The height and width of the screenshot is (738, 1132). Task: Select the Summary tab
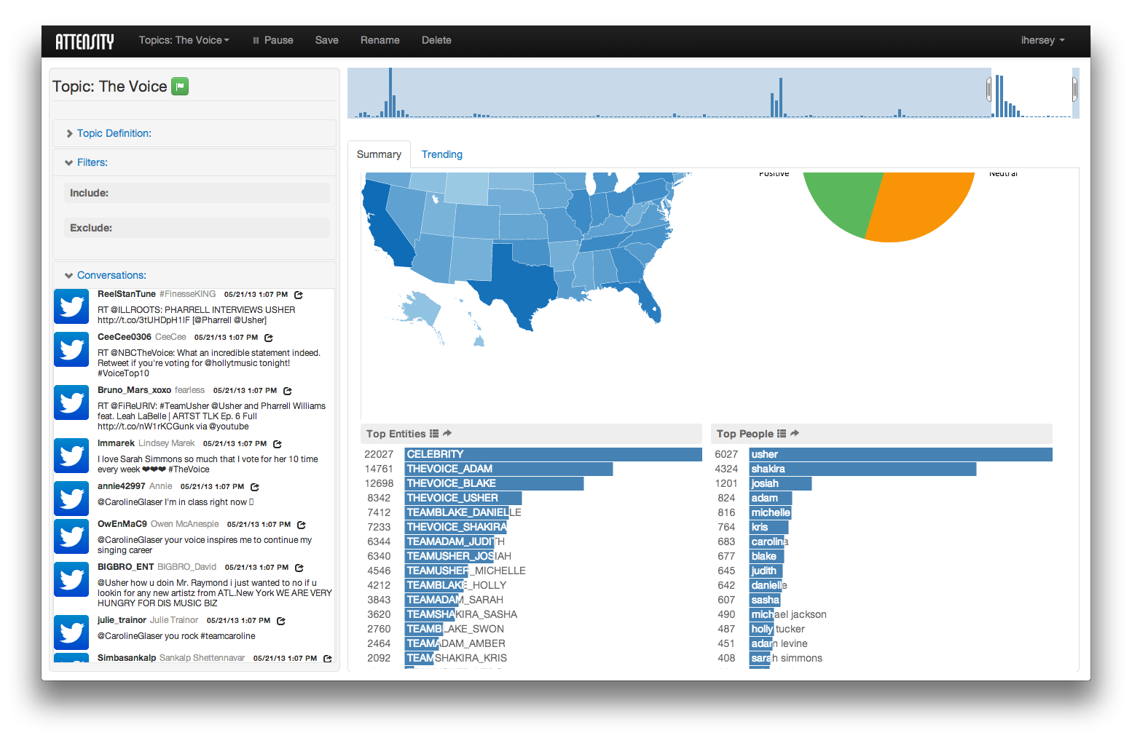click(379, 154)
